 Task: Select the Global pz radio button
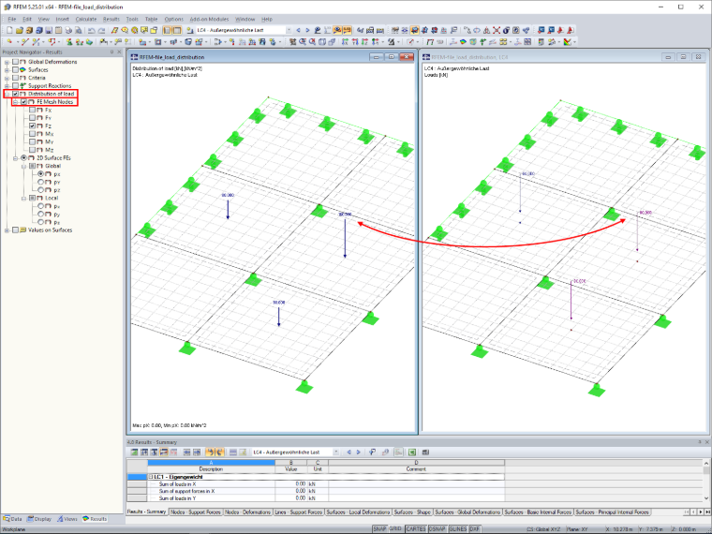pyautogui.click(x=41, y=190)
